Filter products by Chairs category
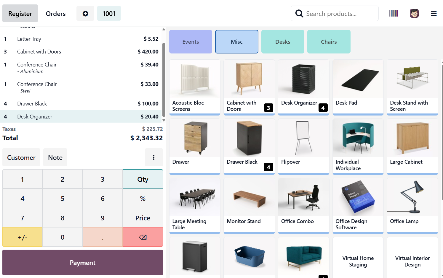This screenshot has height=278, width=443. (x=329, y=42)
